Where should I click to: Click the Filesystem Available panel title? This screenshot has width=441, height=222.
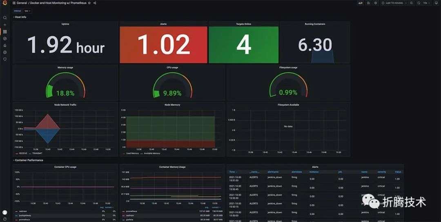(288, 105)
